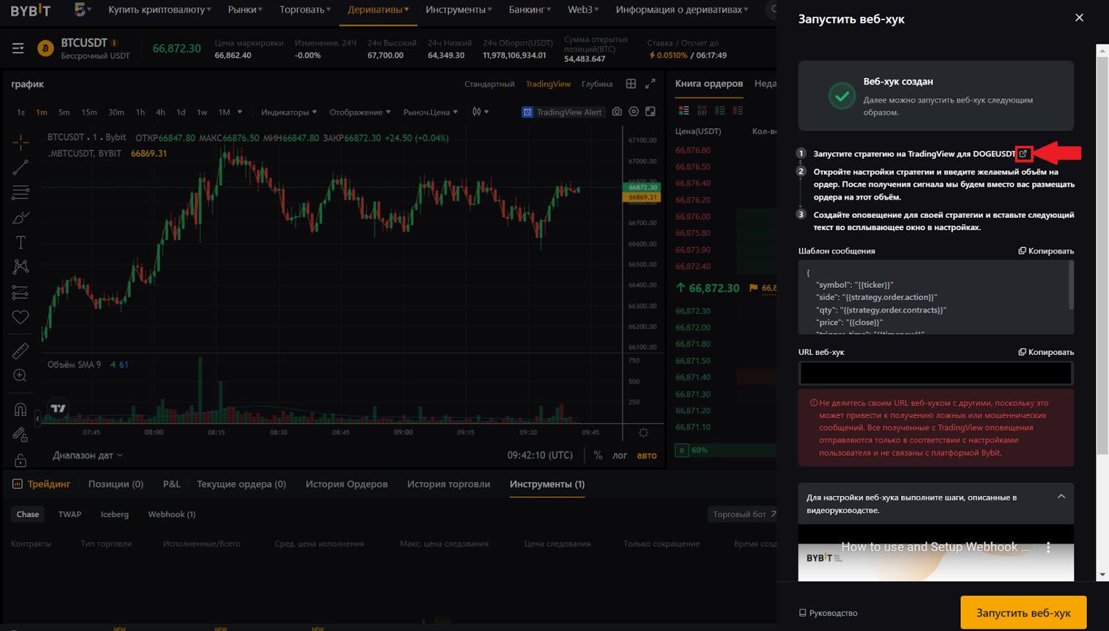Switch to Позиции (0) tab
Viewport: 1109px width, 631px height.
116,484
